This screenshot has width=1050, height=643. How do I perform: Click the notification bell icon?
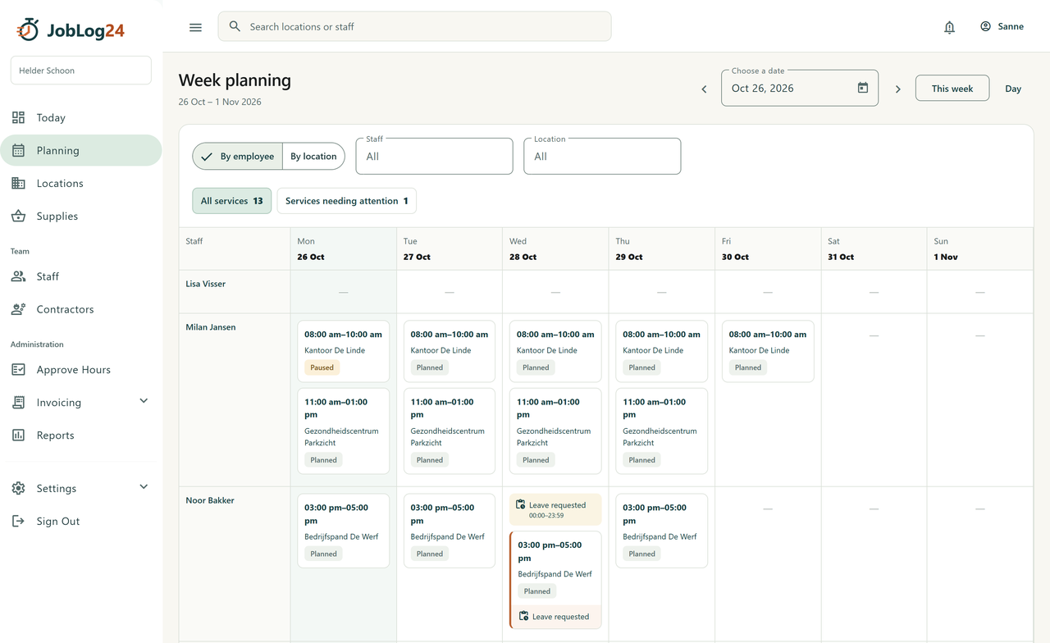(949, 27)
